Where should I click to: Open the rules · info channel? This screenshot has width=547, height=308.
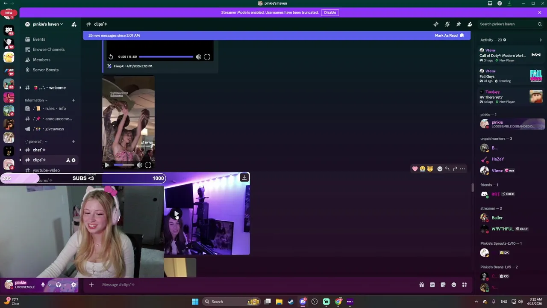click(50, 109)
